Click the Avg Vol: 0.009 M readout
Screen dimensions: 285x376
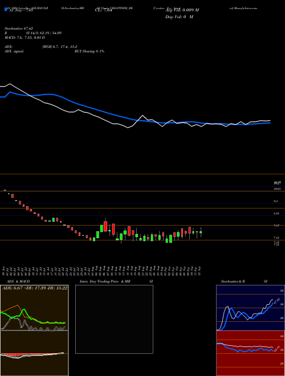182,10
